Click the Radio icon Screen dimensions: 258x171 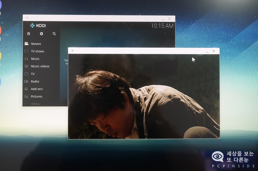pos(26,81)
